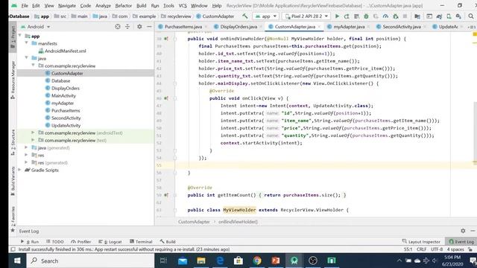477x268 pixels.
Task: Open the Layout Inspector button
Action: click(x=421, y=241)
